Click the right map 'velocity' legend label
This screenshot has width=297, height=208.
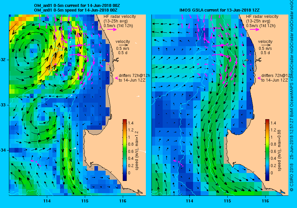click(265, 42)
